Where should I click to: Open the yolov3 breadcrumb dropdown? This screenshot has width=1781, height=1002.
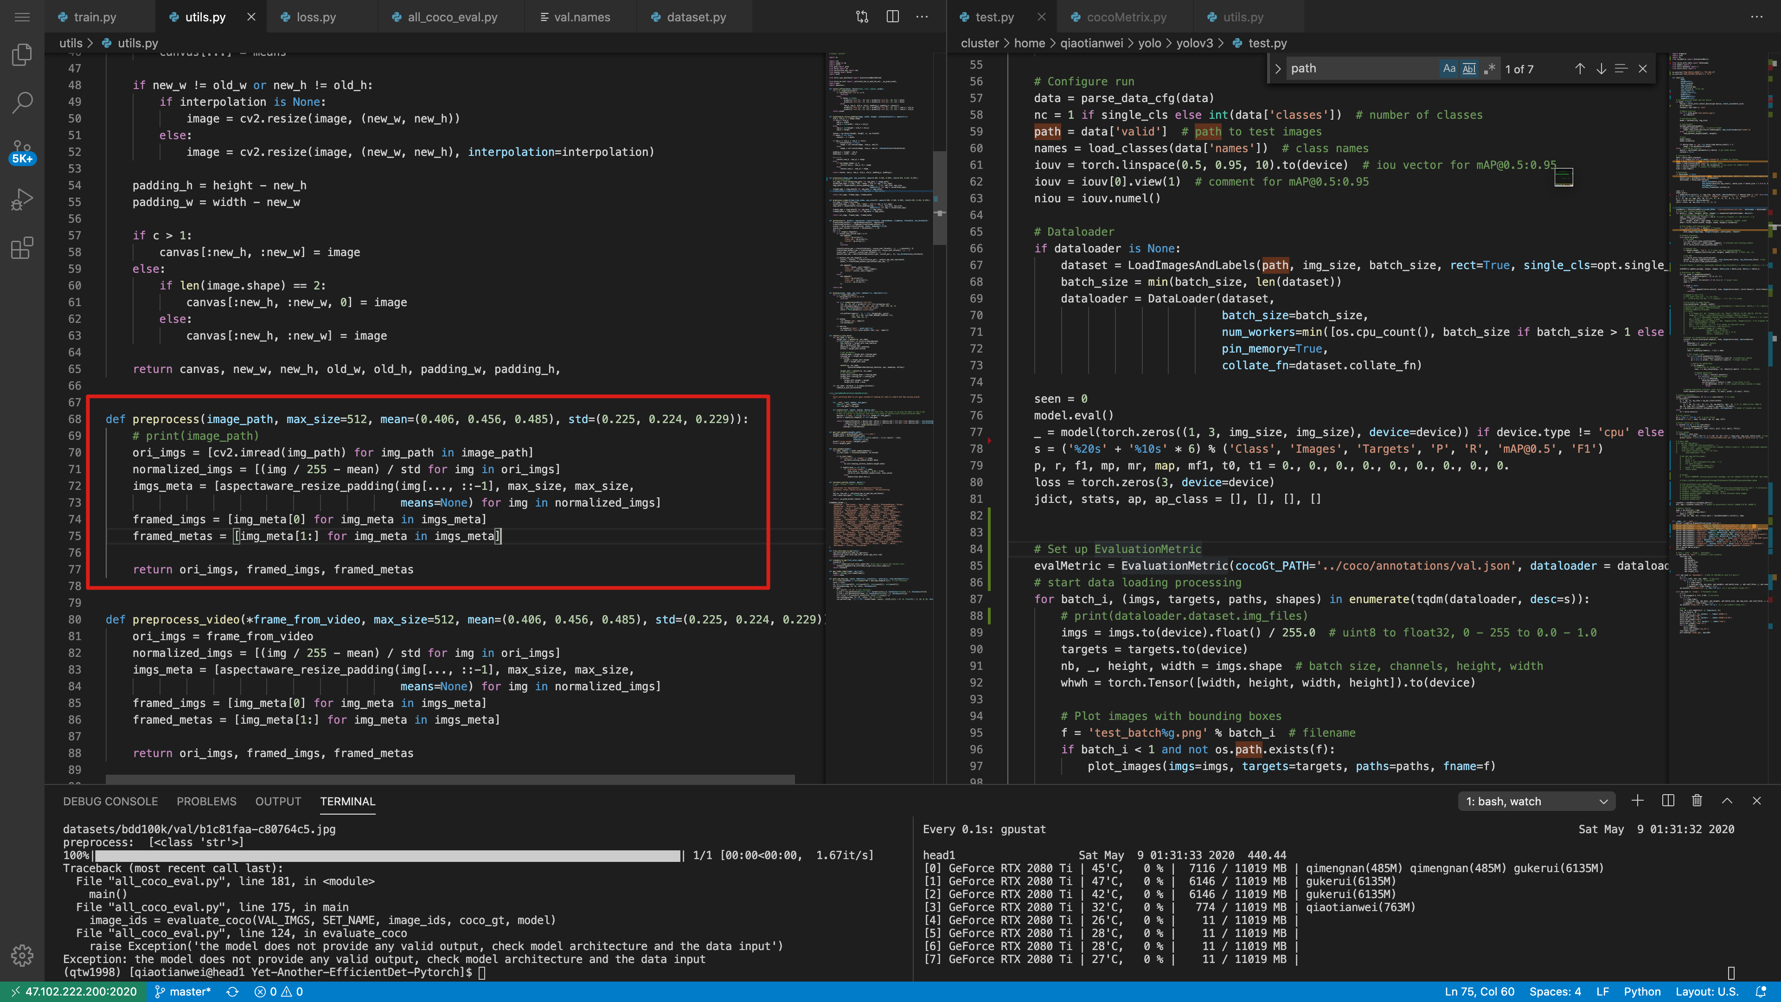click(x=1195, y=43)
